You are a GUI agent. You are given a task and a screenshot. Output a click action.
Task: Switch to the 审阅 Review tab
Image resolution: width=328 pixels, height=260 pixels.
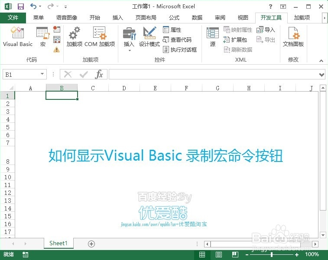tap(220, 18)
